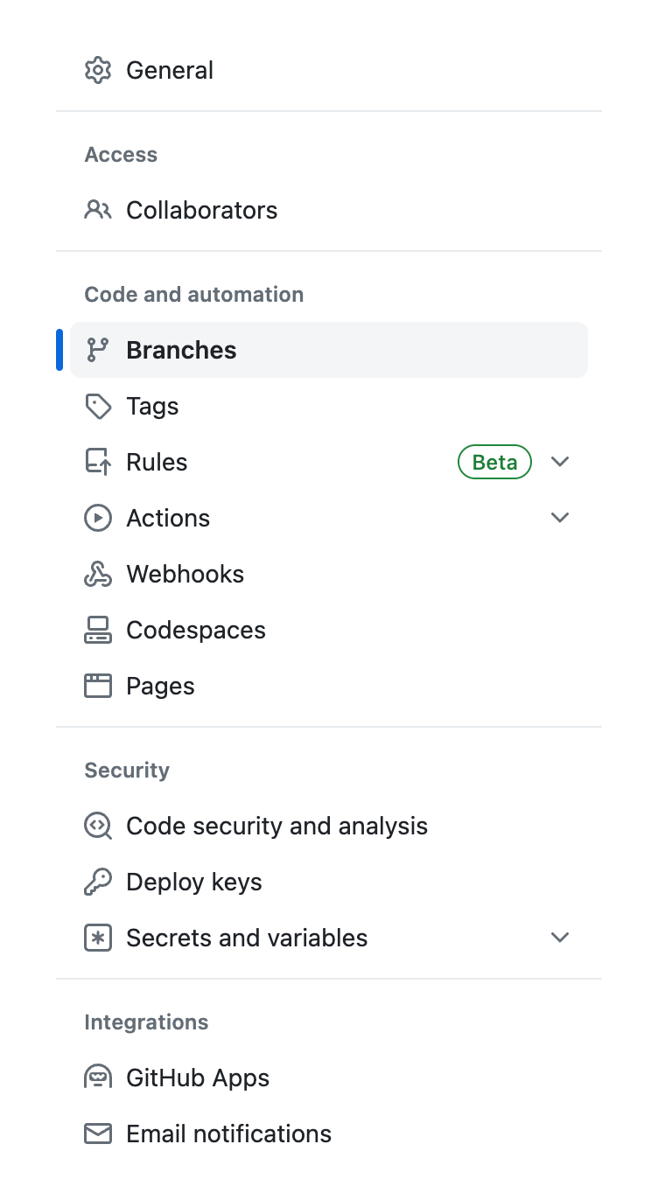Click the Pages browser icon

98,685
